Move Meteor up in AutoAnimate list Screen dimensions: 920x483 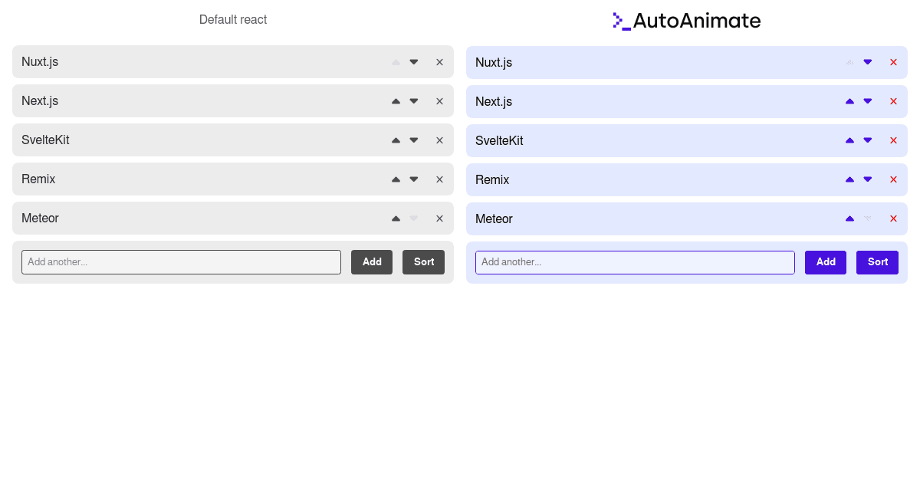(849, 219)
